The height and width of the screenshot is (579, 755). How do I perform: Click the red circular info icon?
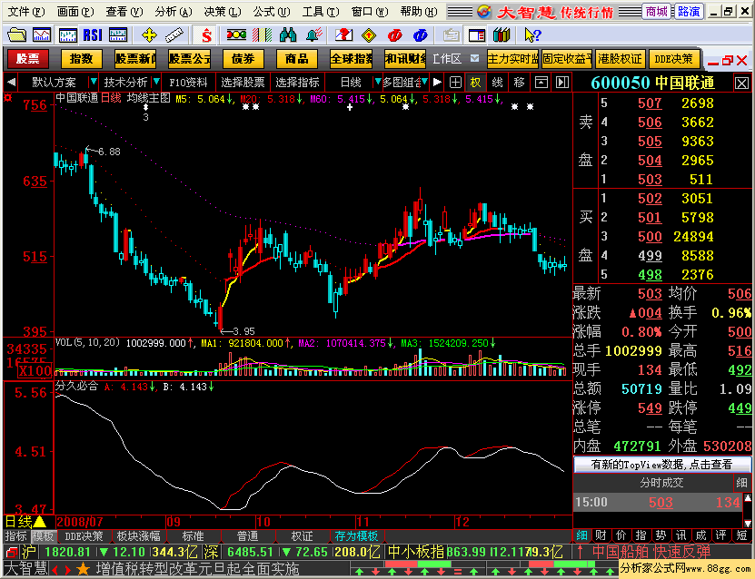(x=394, y=35)
